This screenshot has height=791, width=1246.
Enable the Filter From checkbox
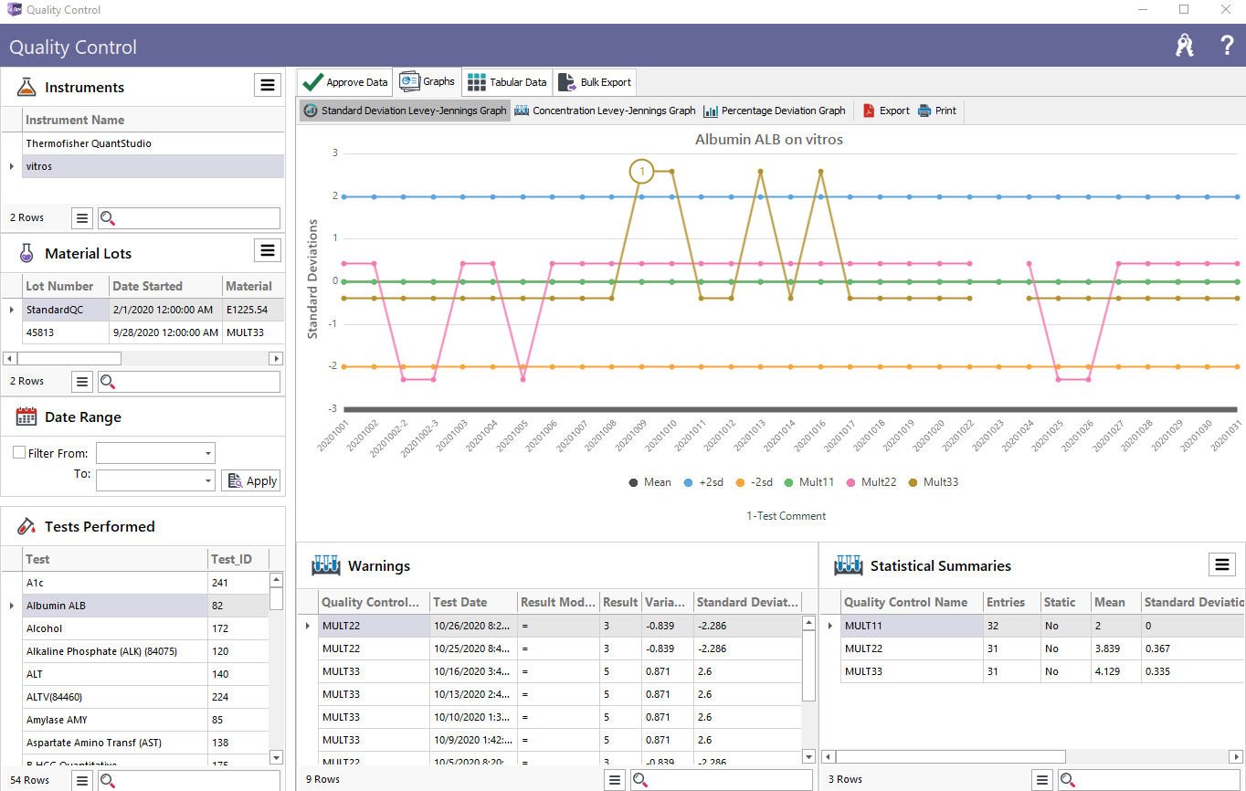point(19,453)
